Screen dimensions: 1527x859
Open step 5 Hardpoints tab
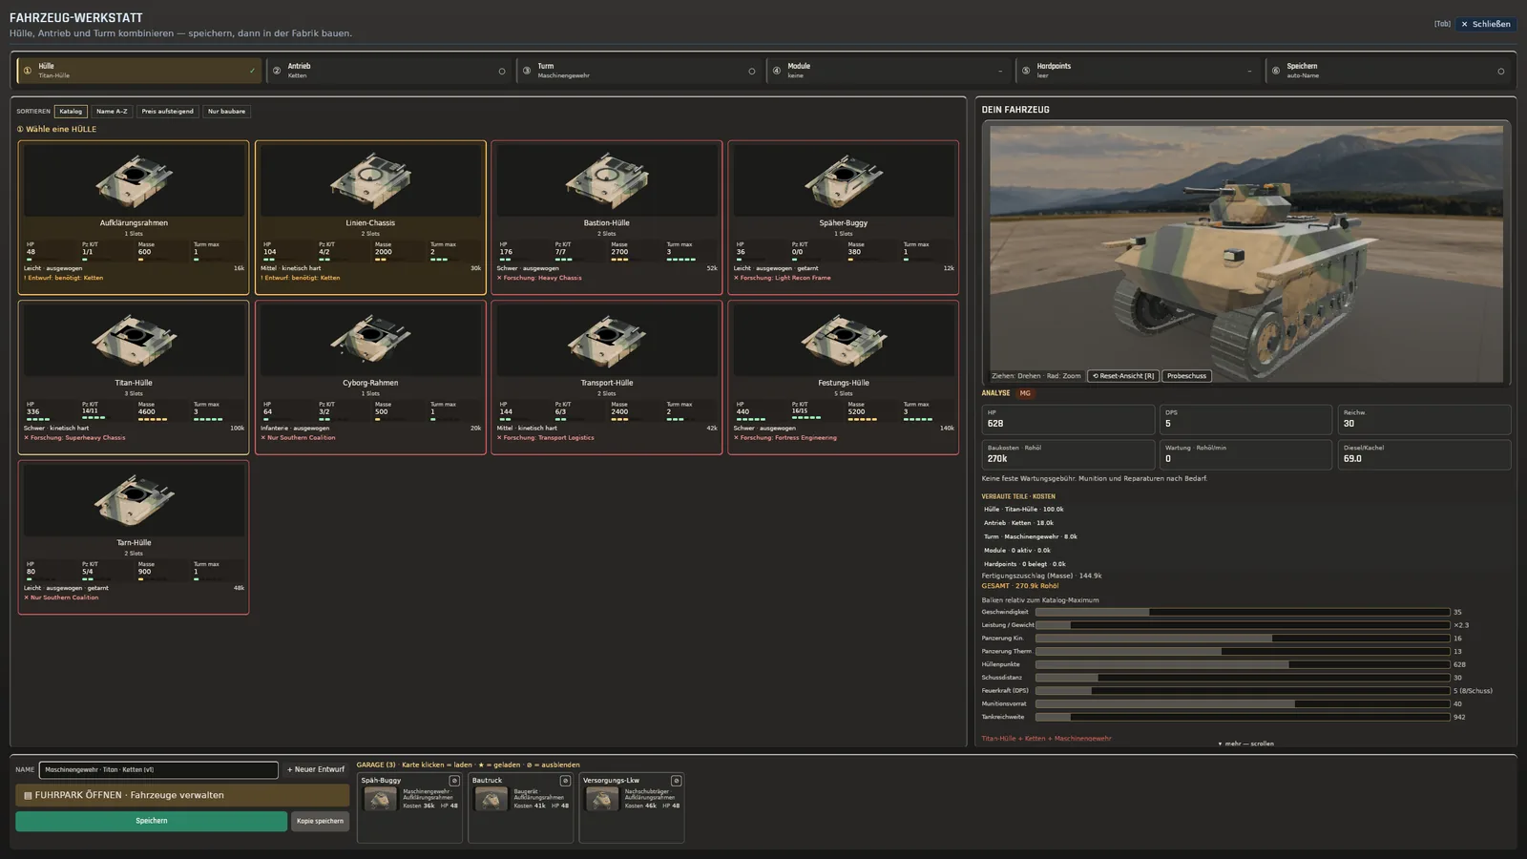coord(1139,71)
